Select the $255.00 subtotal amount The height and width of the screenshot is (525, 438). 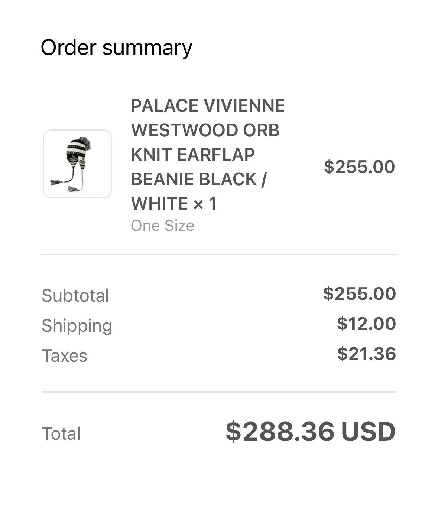(x=360, y=293)
